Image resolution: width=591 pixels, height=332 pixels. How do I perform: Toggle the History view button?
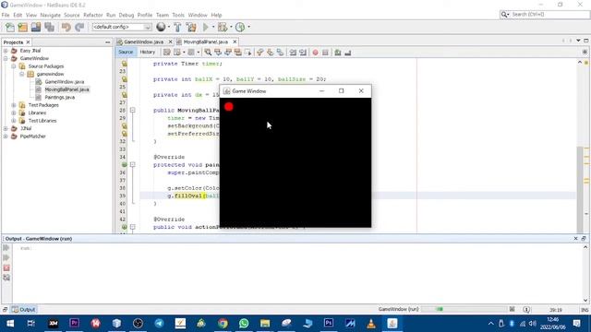148,53
